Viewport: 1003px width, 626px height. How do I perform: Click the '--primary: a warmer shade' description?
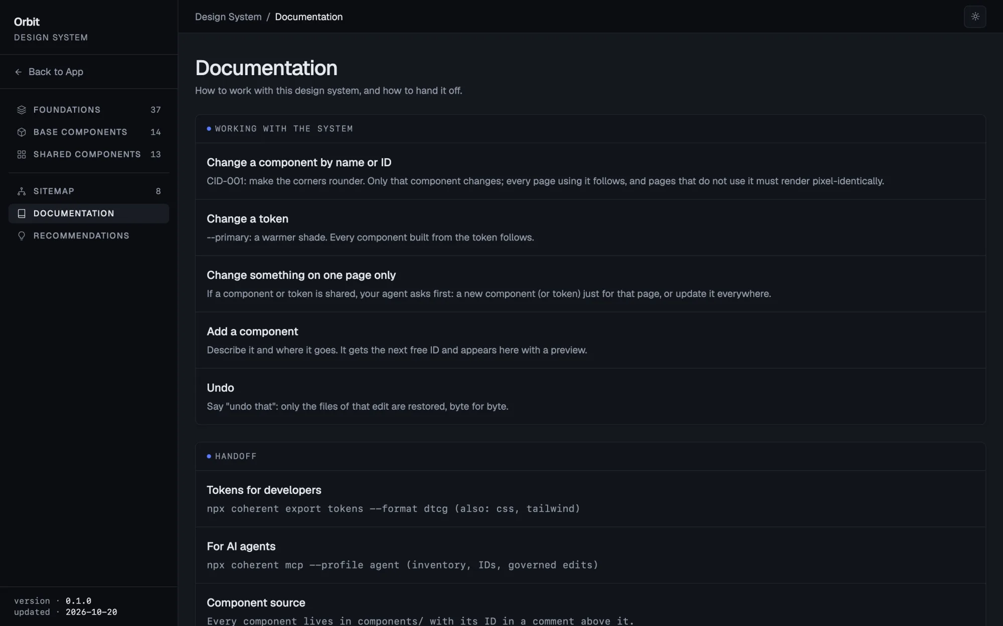click(370, 237)
